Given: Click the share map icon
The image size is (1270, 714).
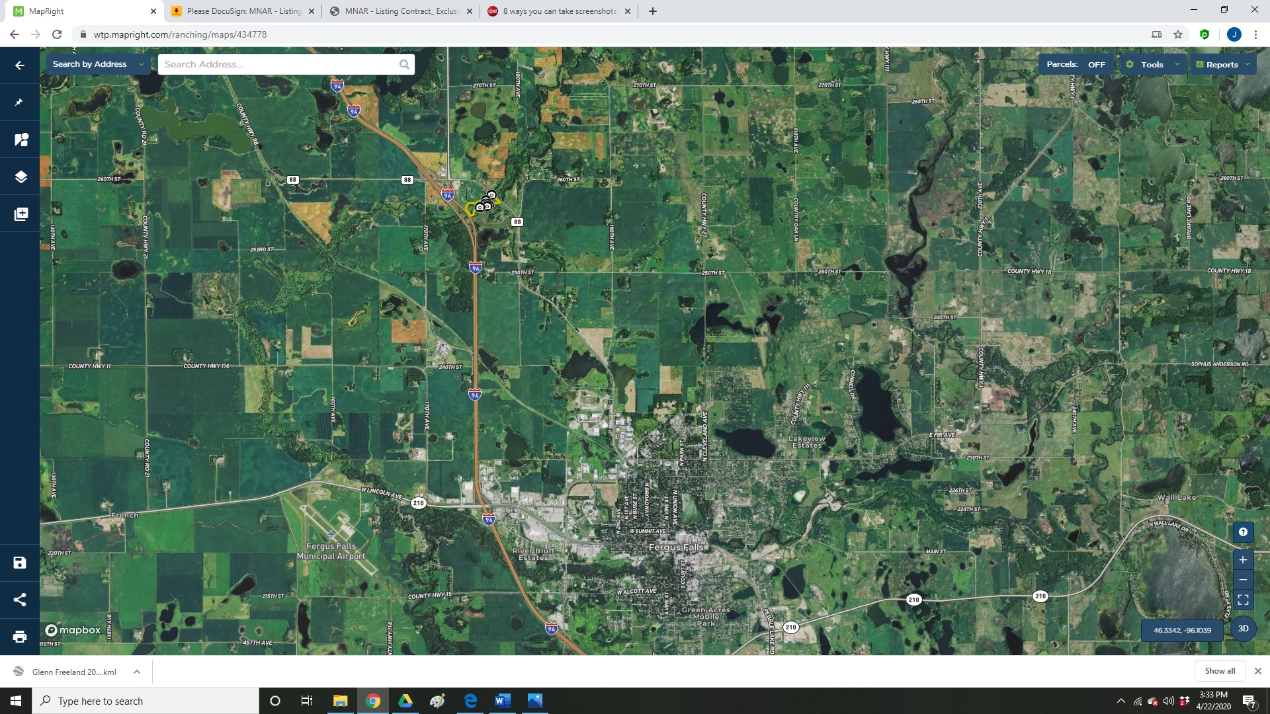Looking at the screenshot, I should pos(20,600).
